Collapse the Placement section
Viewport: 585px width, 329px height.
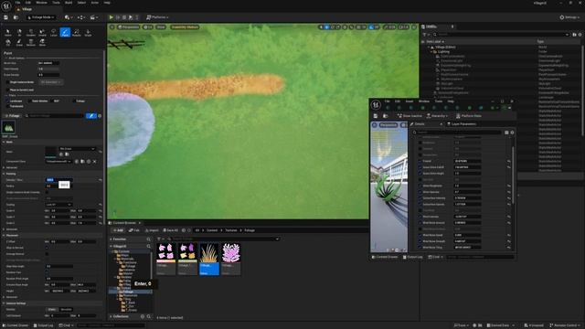[x=4, y=236]
